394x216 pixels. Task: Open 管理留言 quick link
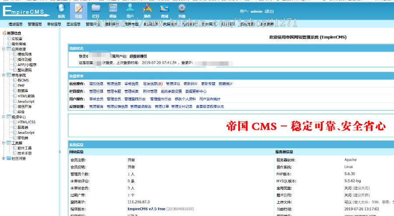point(96,107)
